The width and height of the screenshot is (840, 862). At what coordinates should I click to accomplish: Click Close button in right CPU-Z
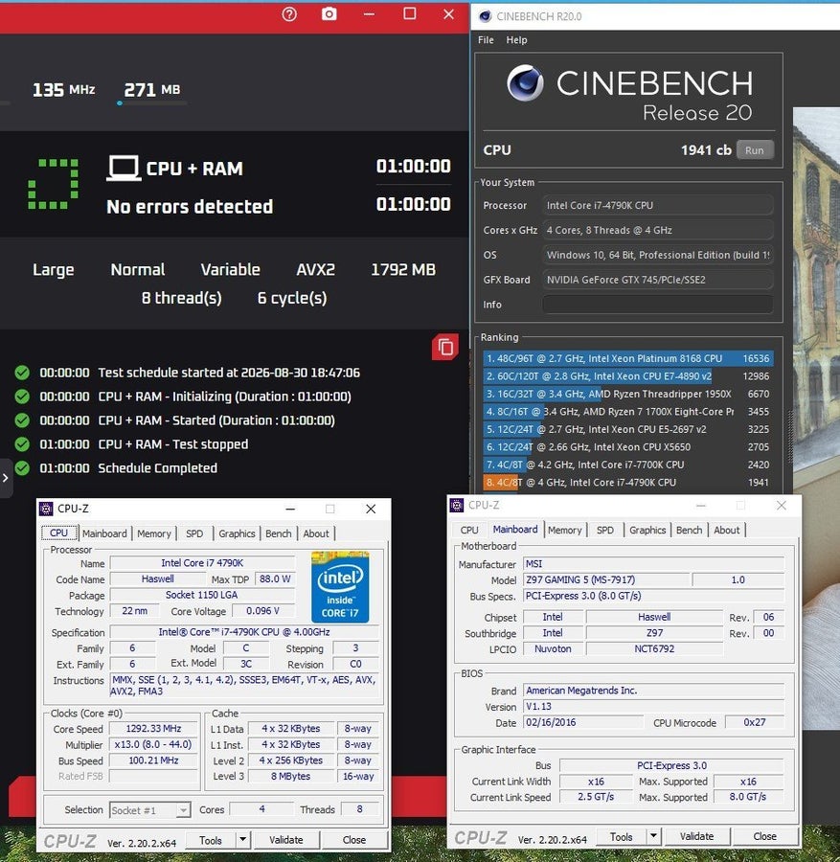coord(764,837)
